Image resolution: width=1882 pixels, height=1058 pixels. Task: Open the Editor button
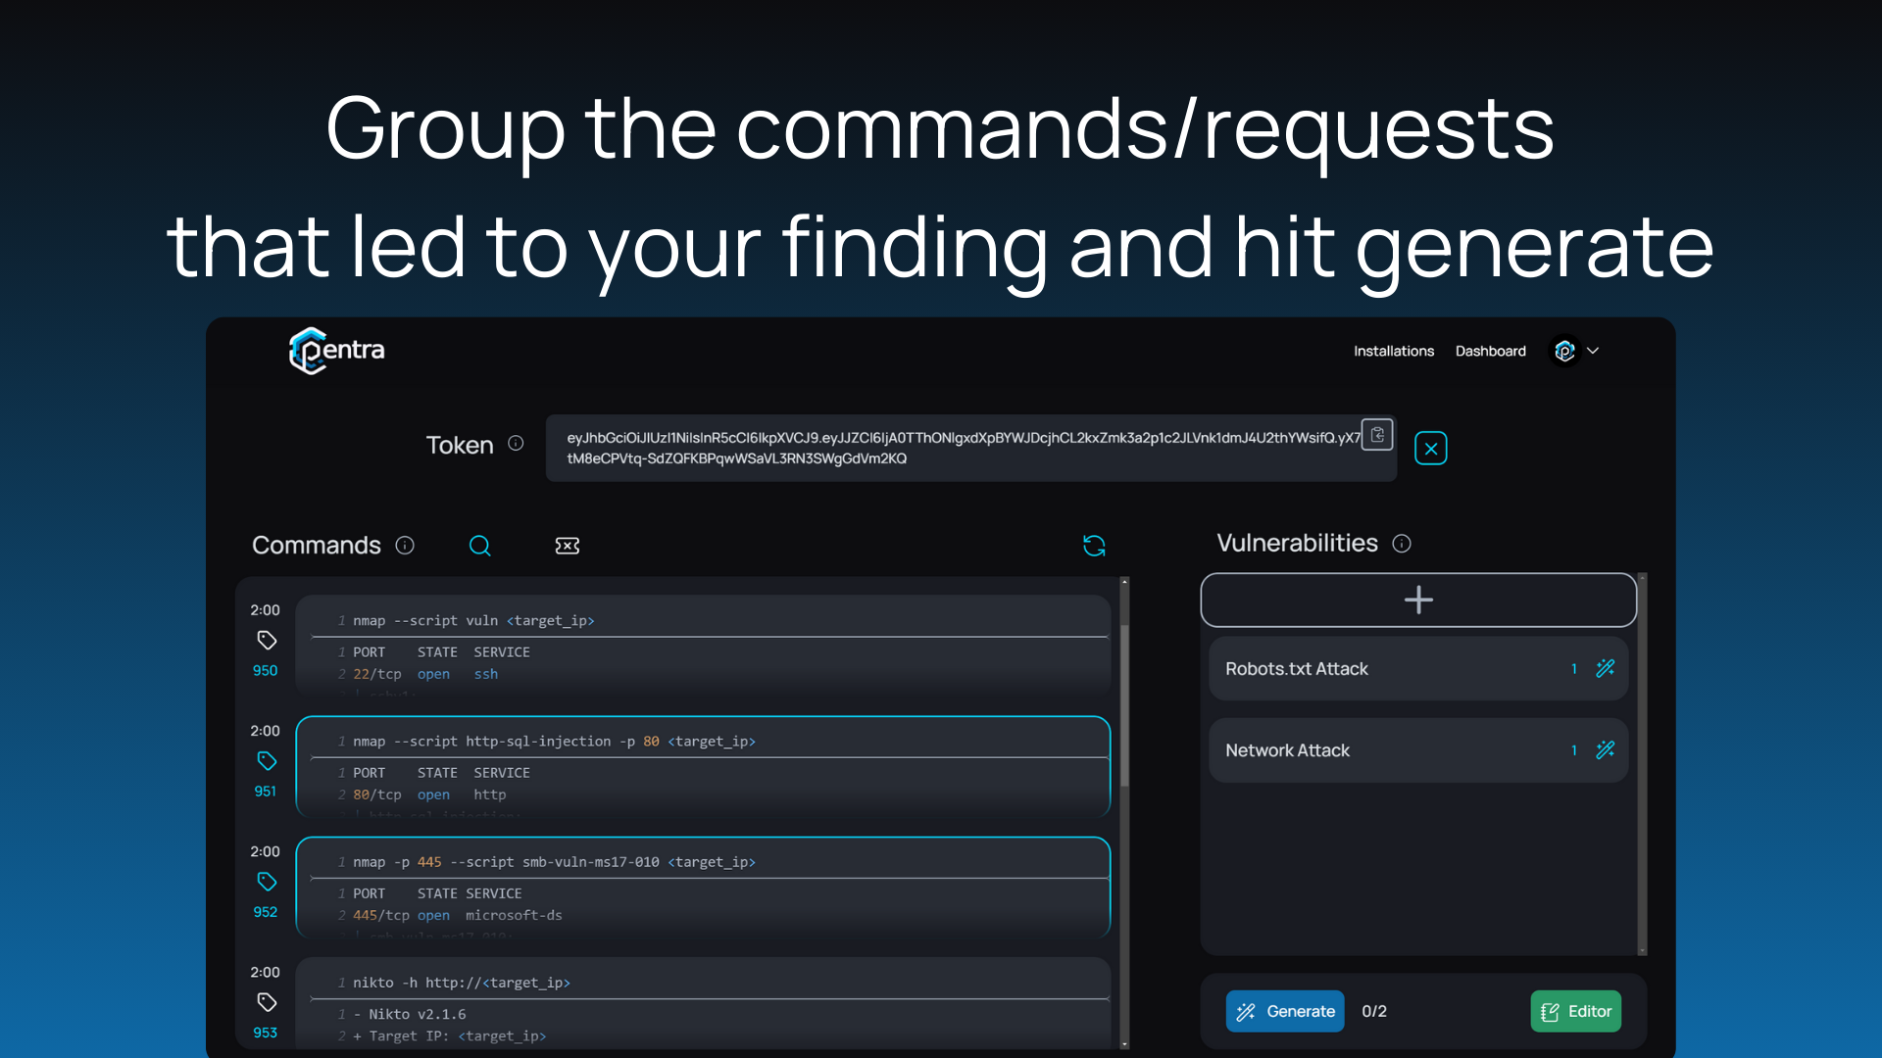click(x=1575, y=1011)
